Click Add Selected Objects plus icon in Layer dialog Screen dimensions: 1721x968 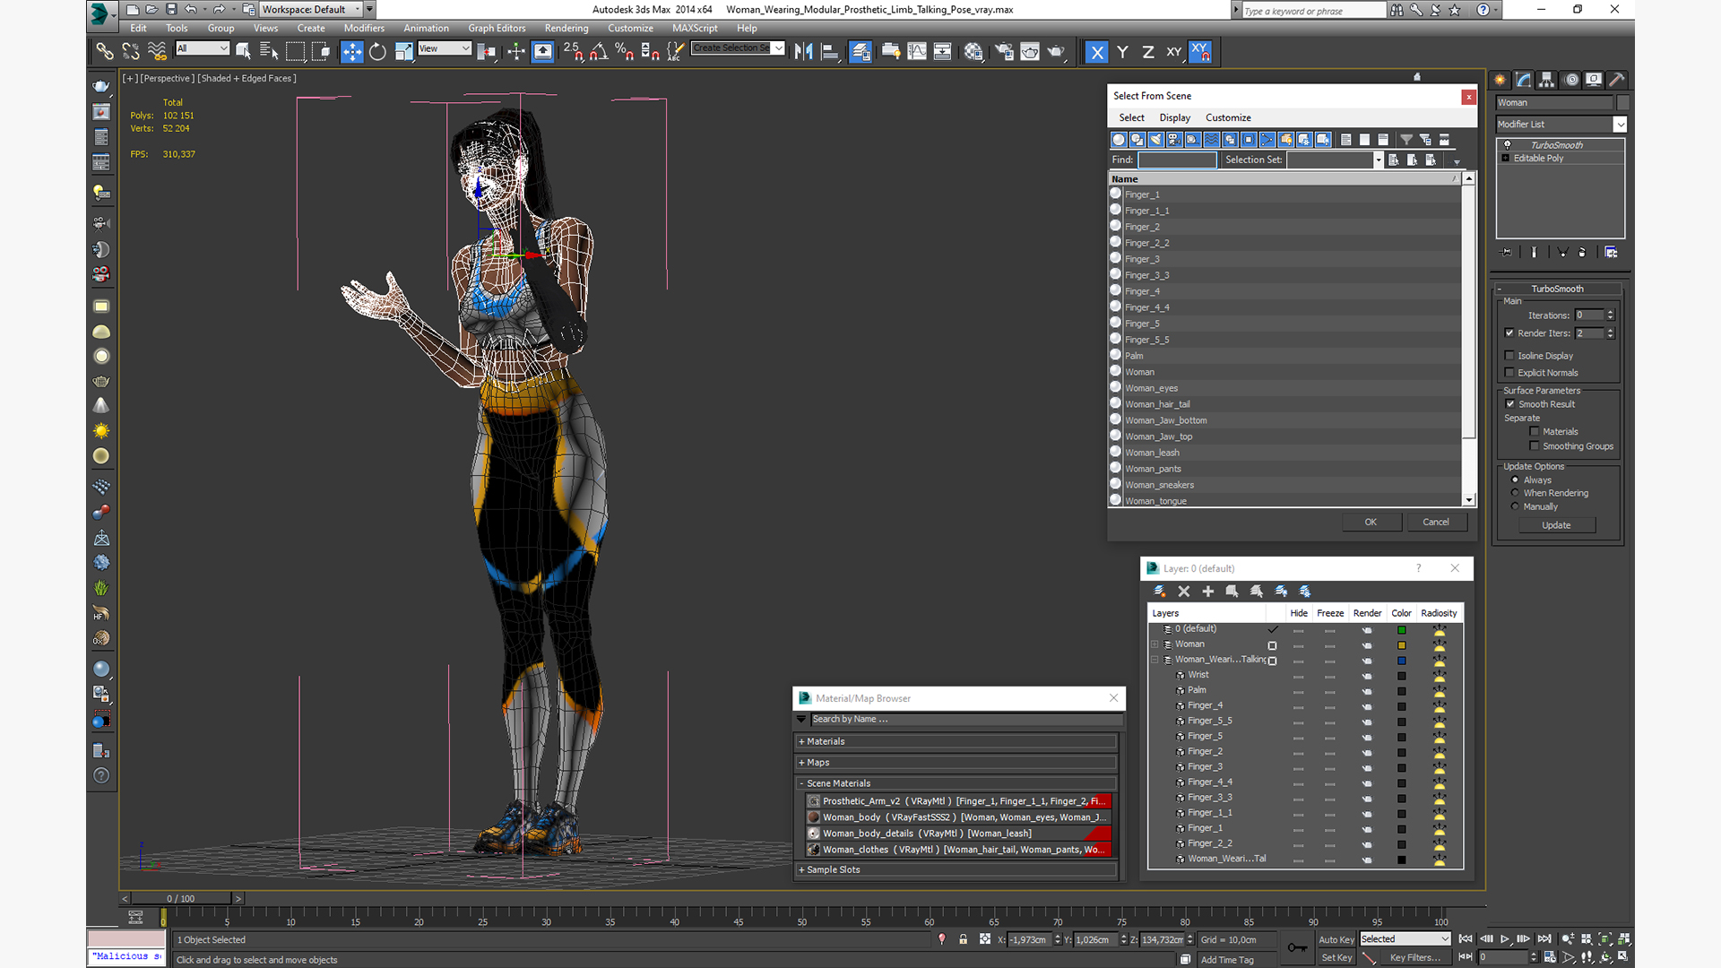tap(1208, 592)
